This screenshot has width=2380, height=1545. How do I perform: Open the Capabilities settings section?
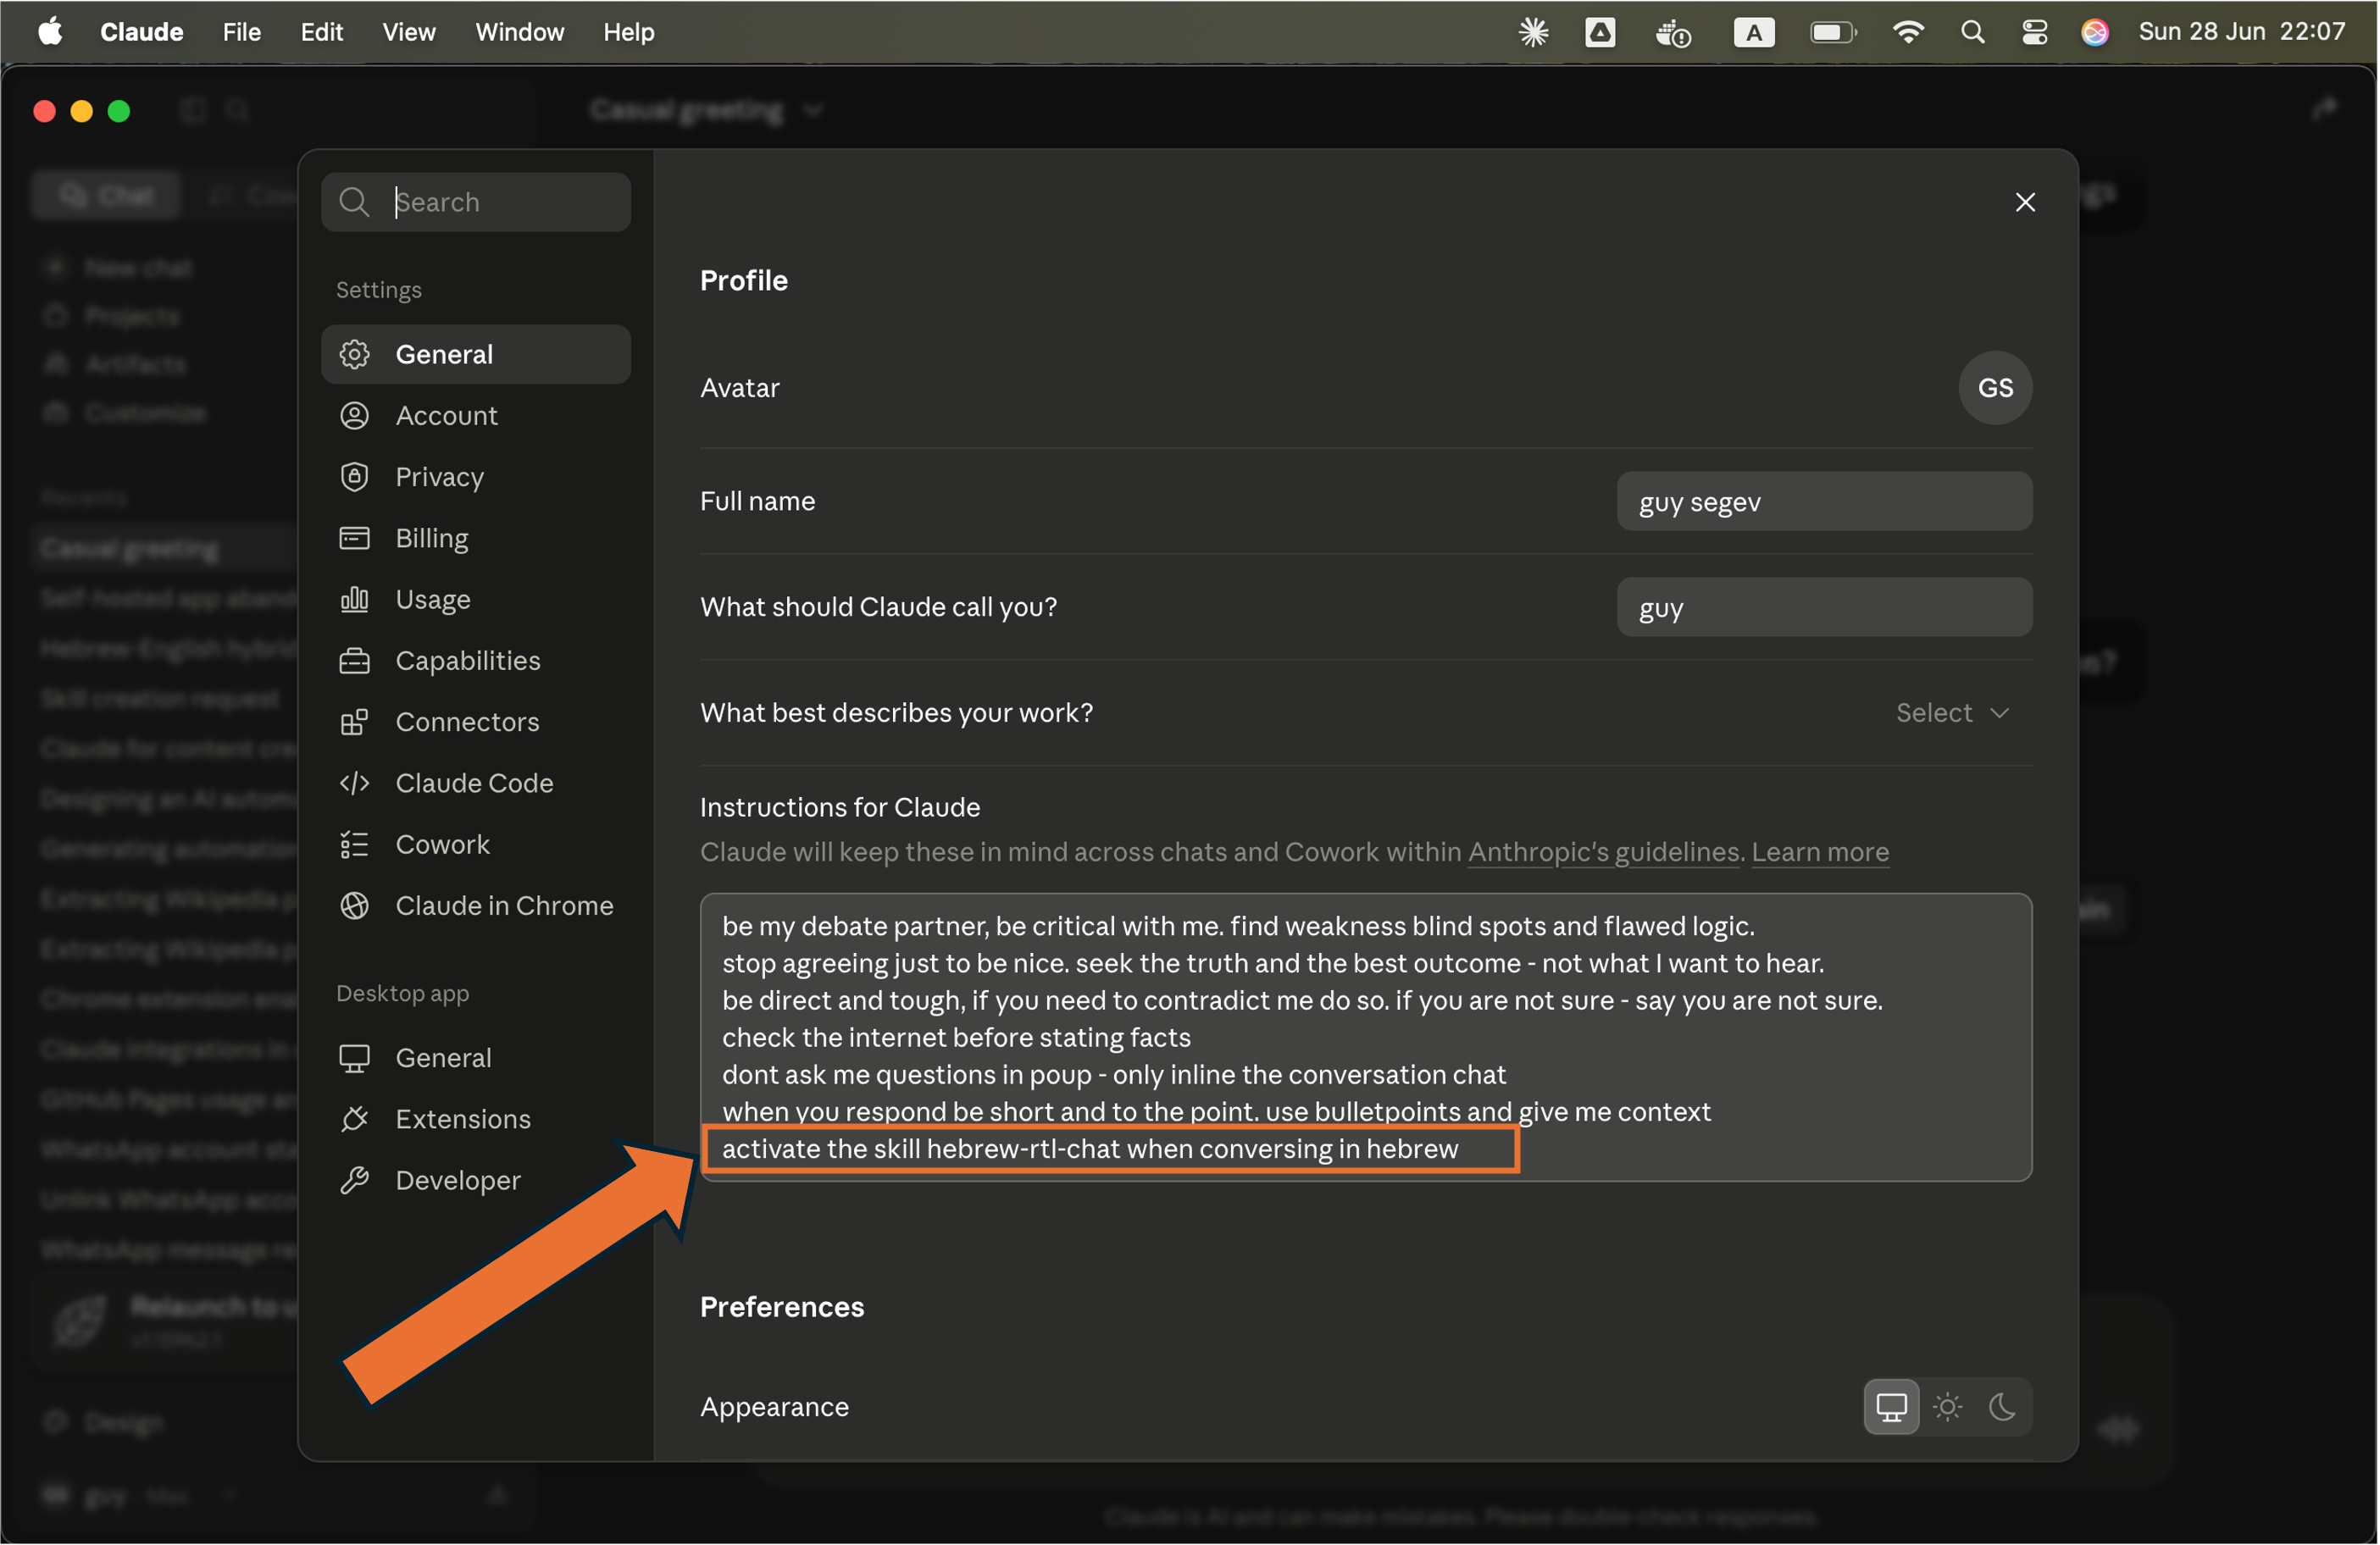pos(476,660)
